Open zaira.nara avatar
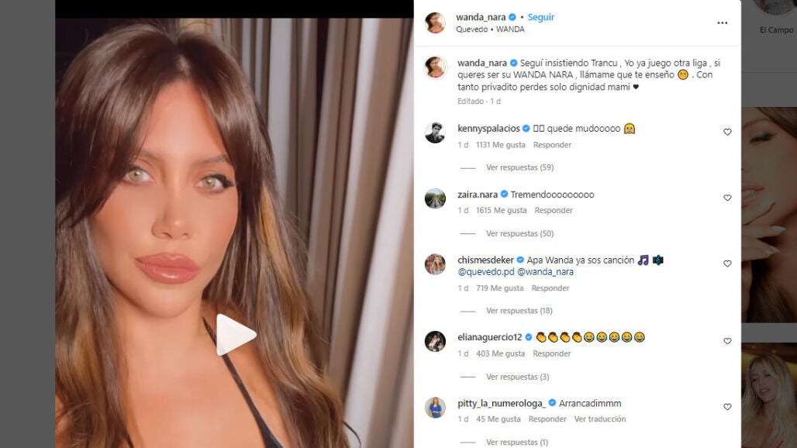Viewport: 797px width, 448px height. [435, 198]
